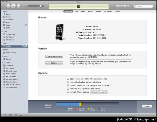157x122 pixels.
Task: Open Books in the Library sidebar
Action: (7, 22)
